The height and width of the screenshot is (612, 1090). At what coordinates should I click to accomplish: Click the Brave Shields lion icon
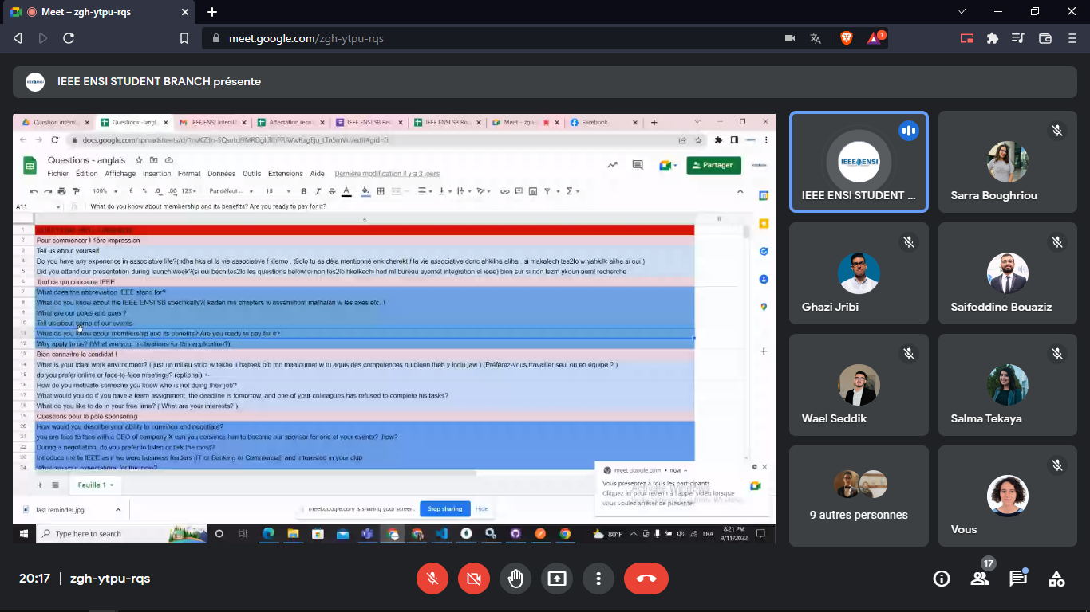click(846, 38)
